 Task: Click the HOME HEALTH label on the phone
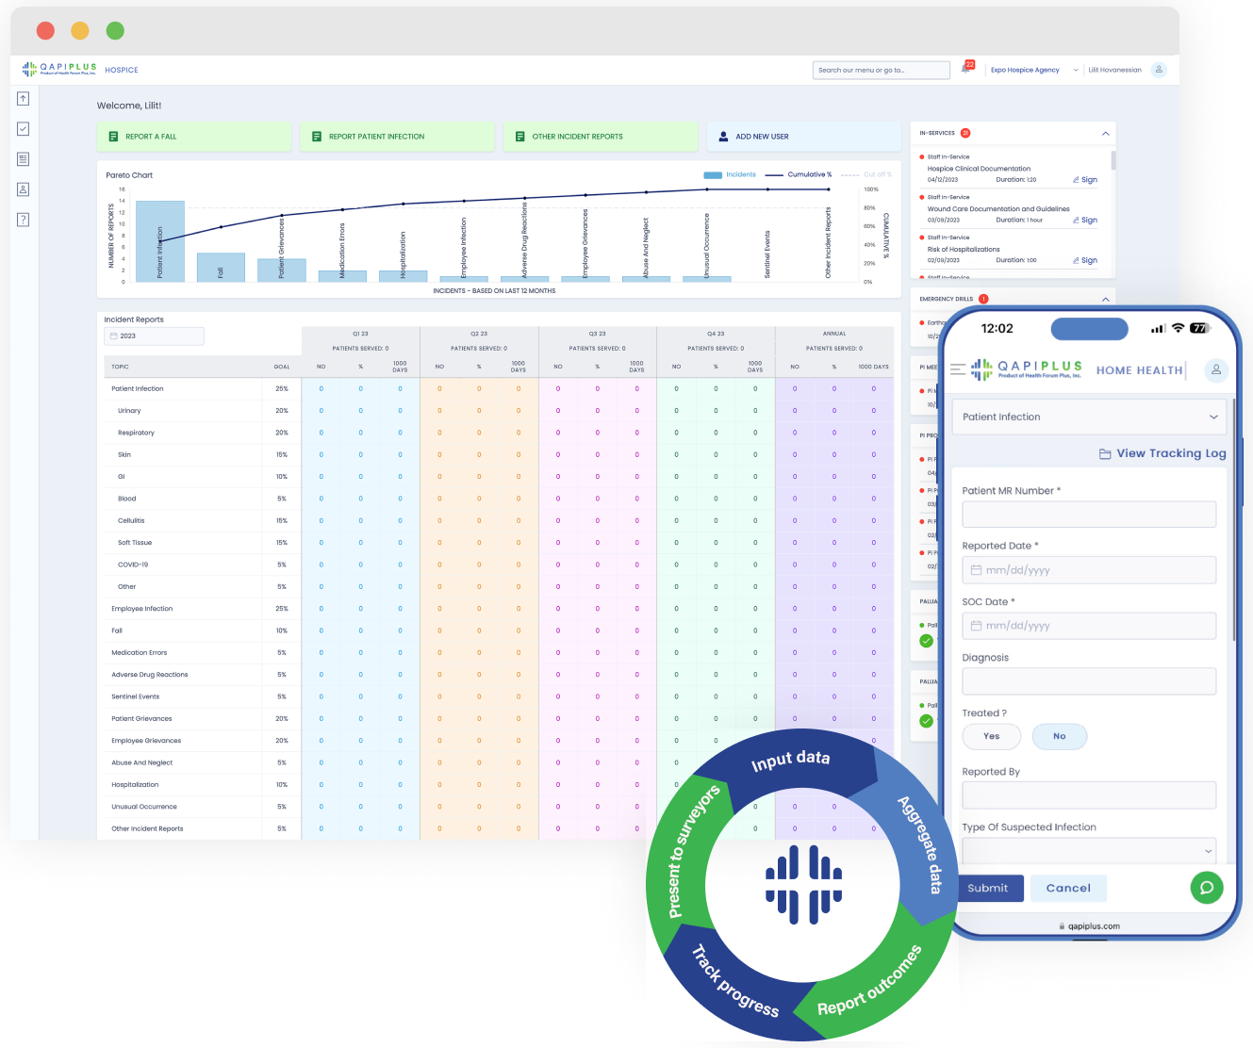click(x=1139, y=370)
